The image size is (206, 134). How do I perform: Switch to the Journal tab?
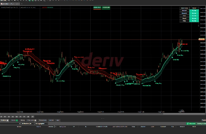coord(51,120)
